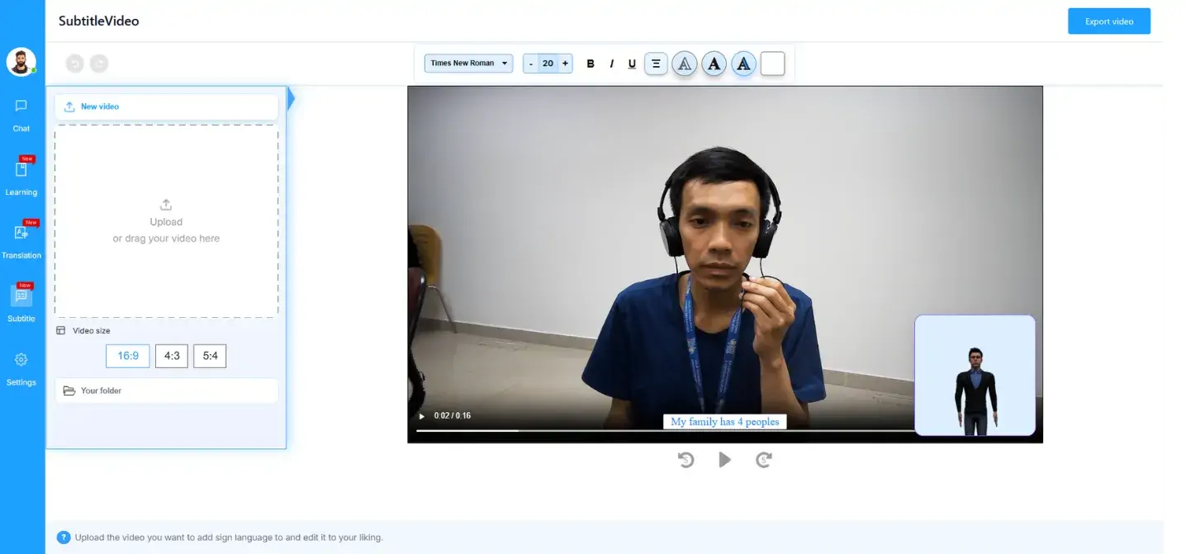Viewport: 1186px width, 554px height.
Task: Expand the Your folder section
Action: point(167,391)
